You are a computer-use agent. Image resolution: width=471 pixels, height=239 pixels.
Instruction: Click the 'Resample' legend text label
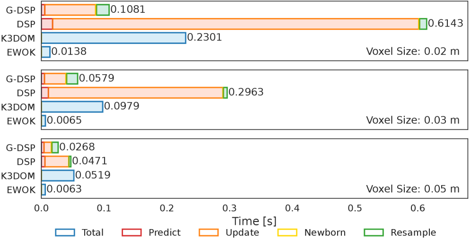click(x=413, y=232)
